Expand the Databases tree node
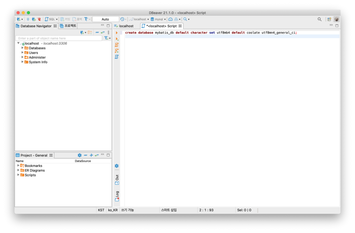Image resolution: width=355 pixels, height=233 pixels. [x=23, y=48]
